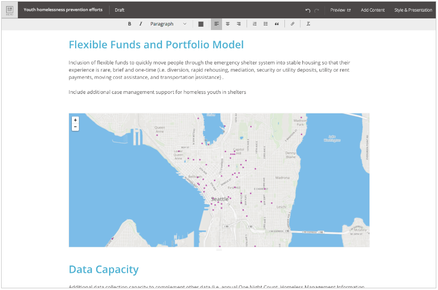Image resolution: width=438 pixels, height=290 pixels.
Task: Click the 'Include additional case management' paragraph
Action: coord(158,92)
